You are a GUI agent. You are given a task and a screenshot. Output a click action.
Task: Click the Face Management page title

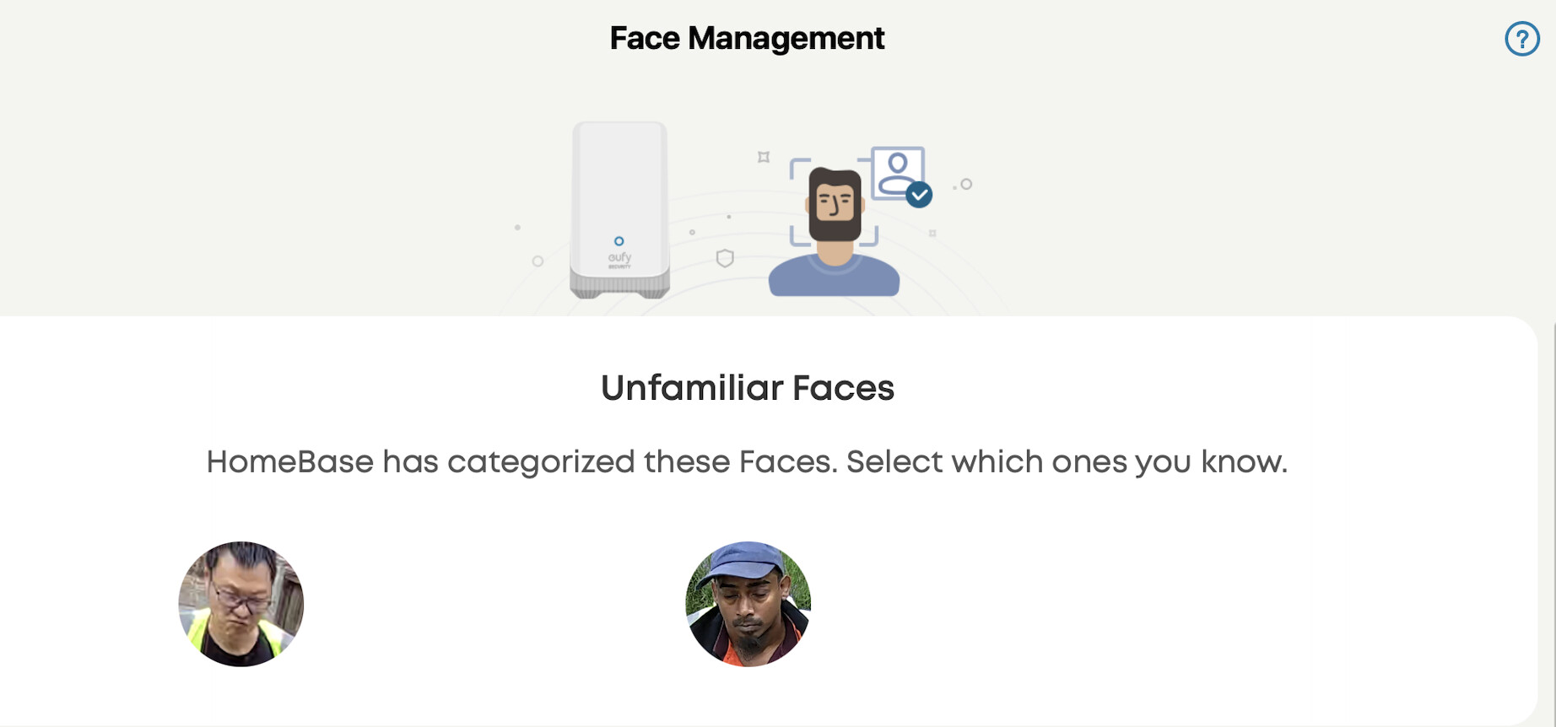747,39
